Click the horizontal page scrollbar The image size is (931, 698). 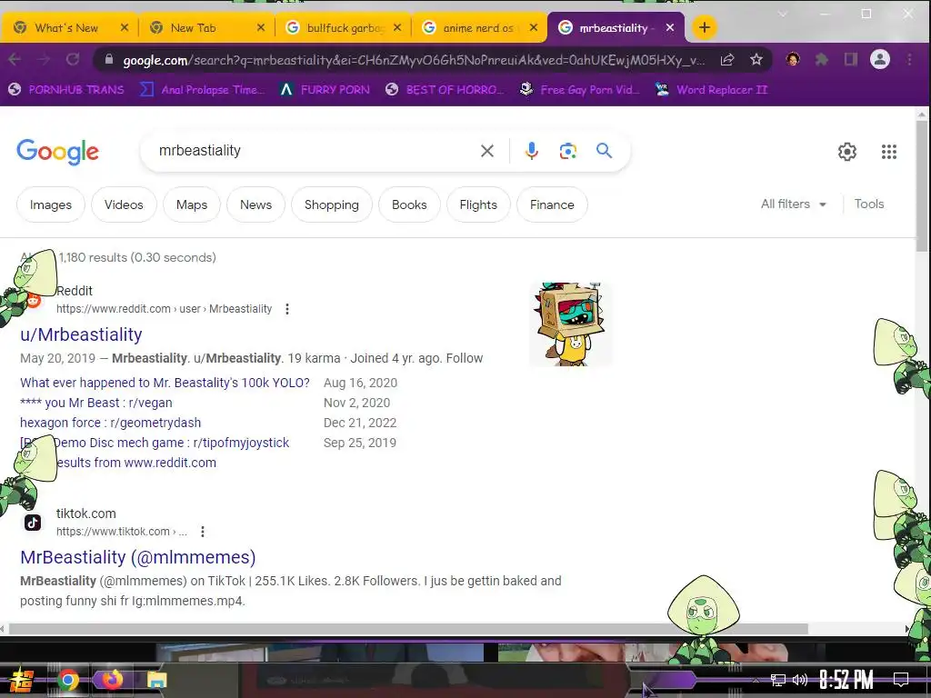coord(408,629)
